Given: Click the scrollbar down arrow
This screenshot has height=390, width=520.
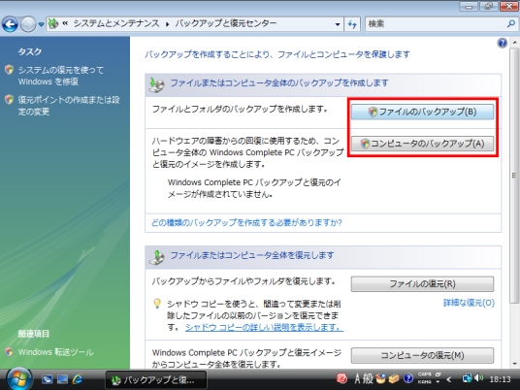Looking at the screenshot, I should (514, 364).
